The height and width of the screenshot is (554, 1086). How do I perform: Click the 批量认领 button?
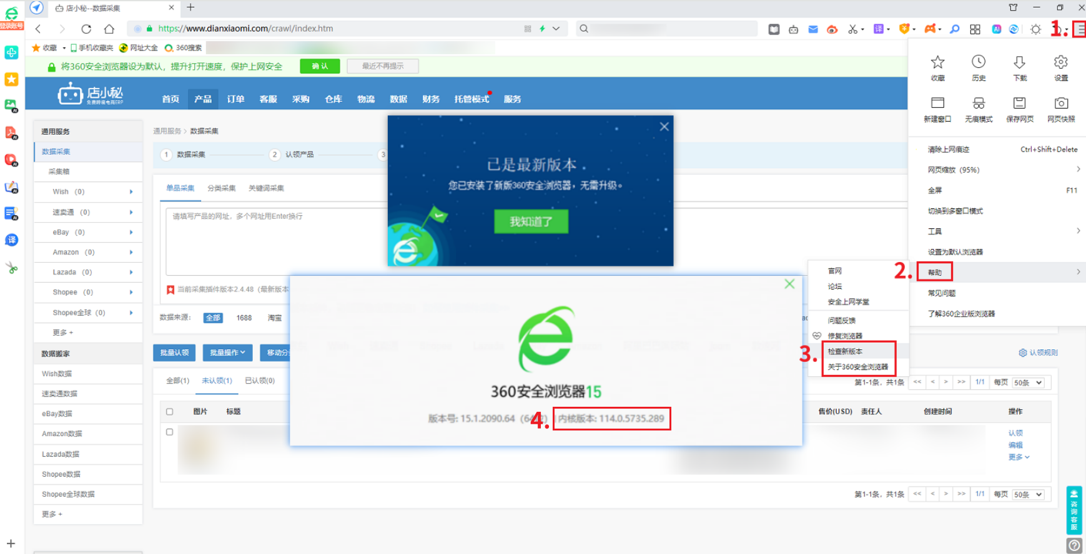coord(174,352)
